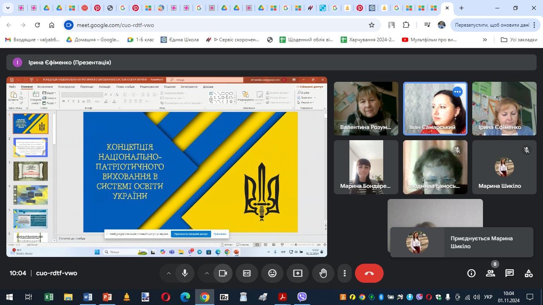Turn off the camera in Meet
Viewport: 543px width, 305px height.
223,273
